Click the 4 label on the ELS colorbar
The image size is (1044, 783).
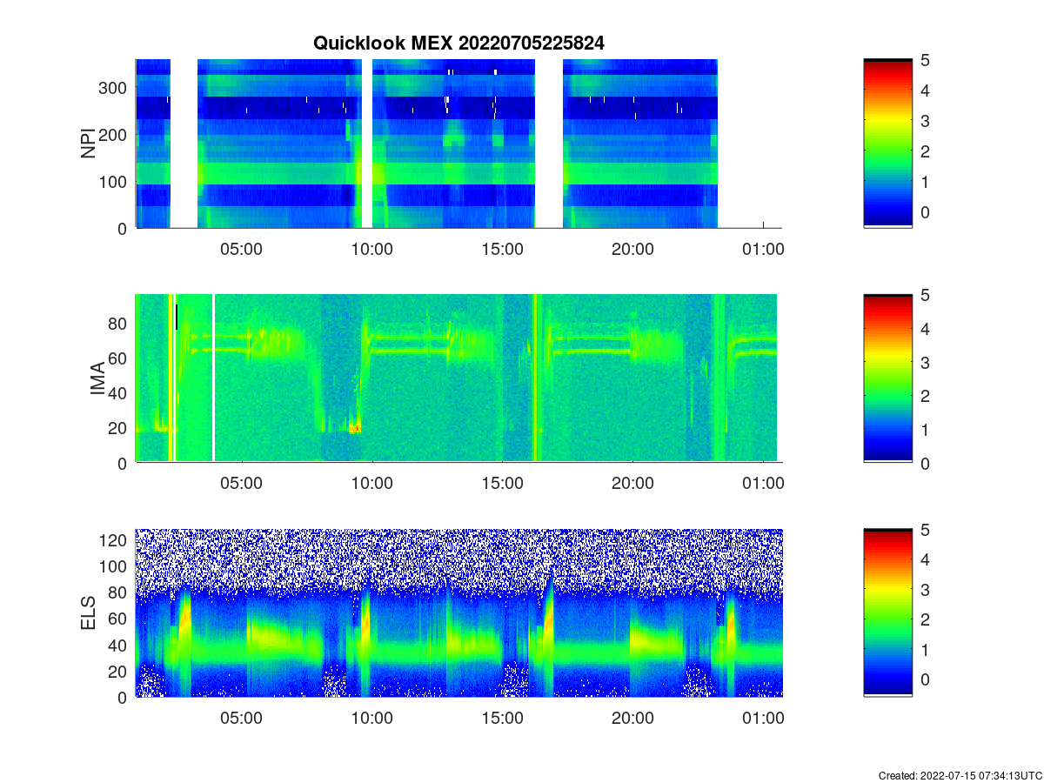point(927,560)
